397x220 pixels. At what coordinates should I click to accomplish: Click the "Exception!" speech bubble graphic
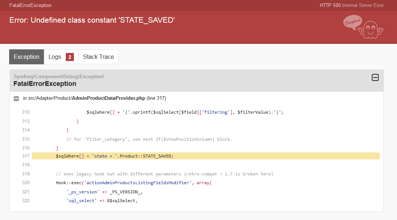tap(352, 22)
